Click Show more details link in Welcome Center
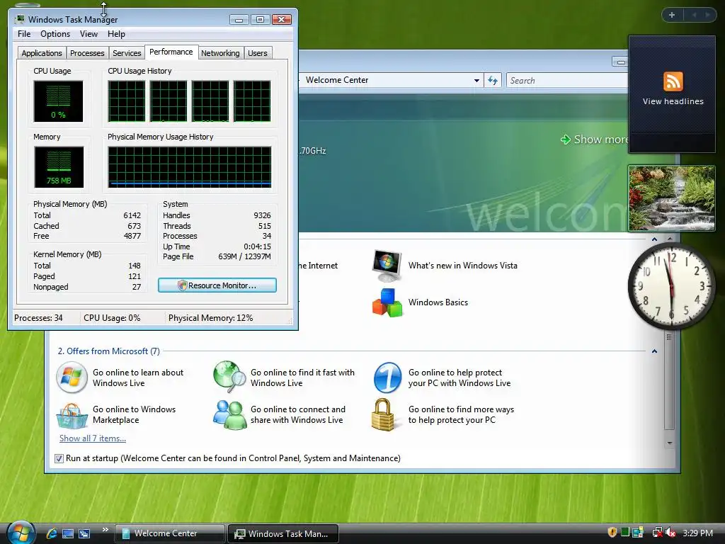 595,140
